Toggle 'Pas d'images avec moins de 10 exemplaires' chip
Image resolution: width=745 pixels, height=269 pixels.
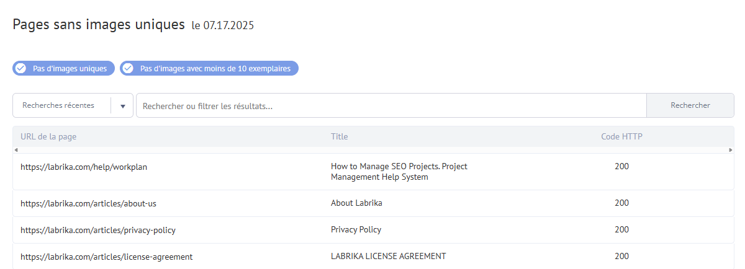click(209, 68)
